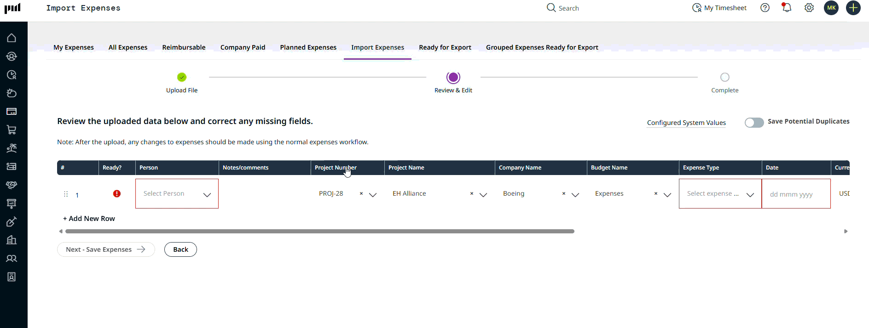This screenshot has width=869, height=328.
Task: Click the scrollbar left arrow
Action: pyautogui.click(x=61, y=232)
